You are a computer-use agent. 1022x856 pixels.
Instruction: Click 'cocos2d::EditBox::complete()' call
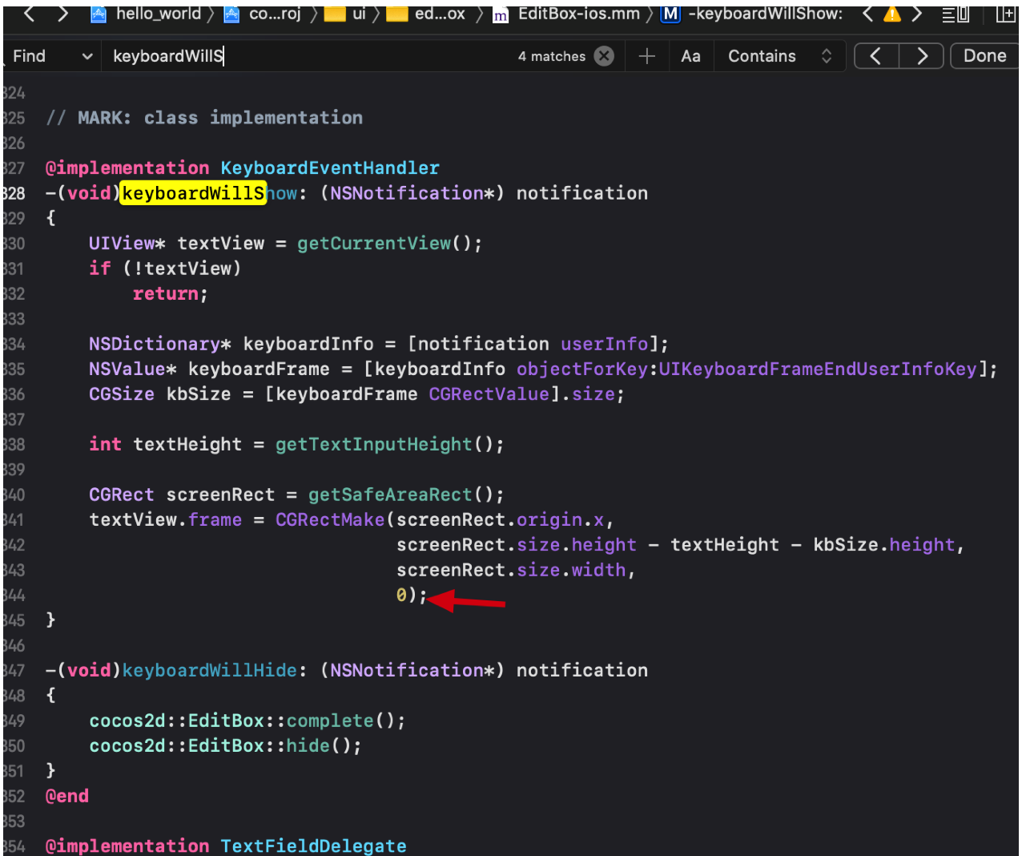click(x=247, y=721)
